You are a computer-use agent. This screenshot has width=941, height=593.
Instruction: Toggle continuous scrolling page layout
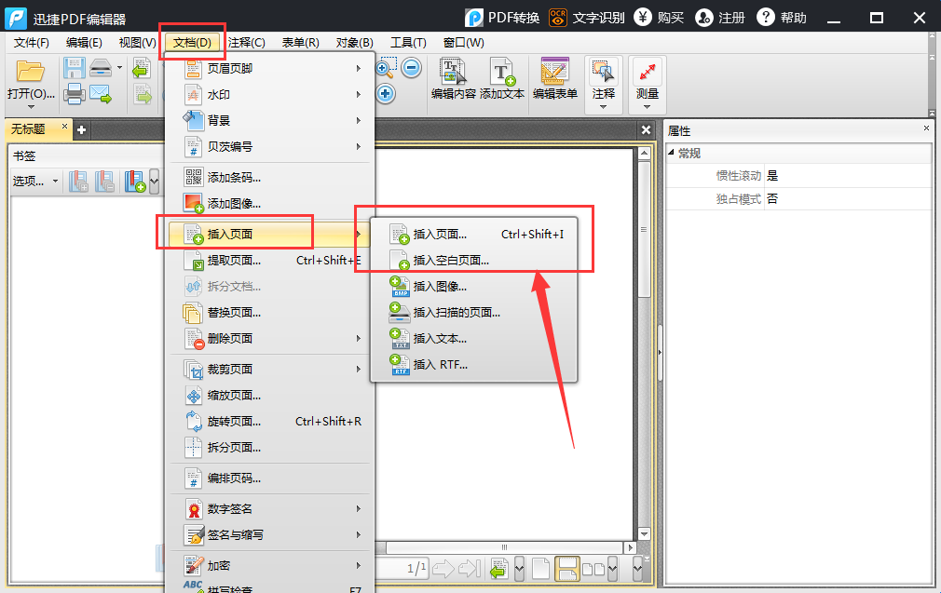569,569
